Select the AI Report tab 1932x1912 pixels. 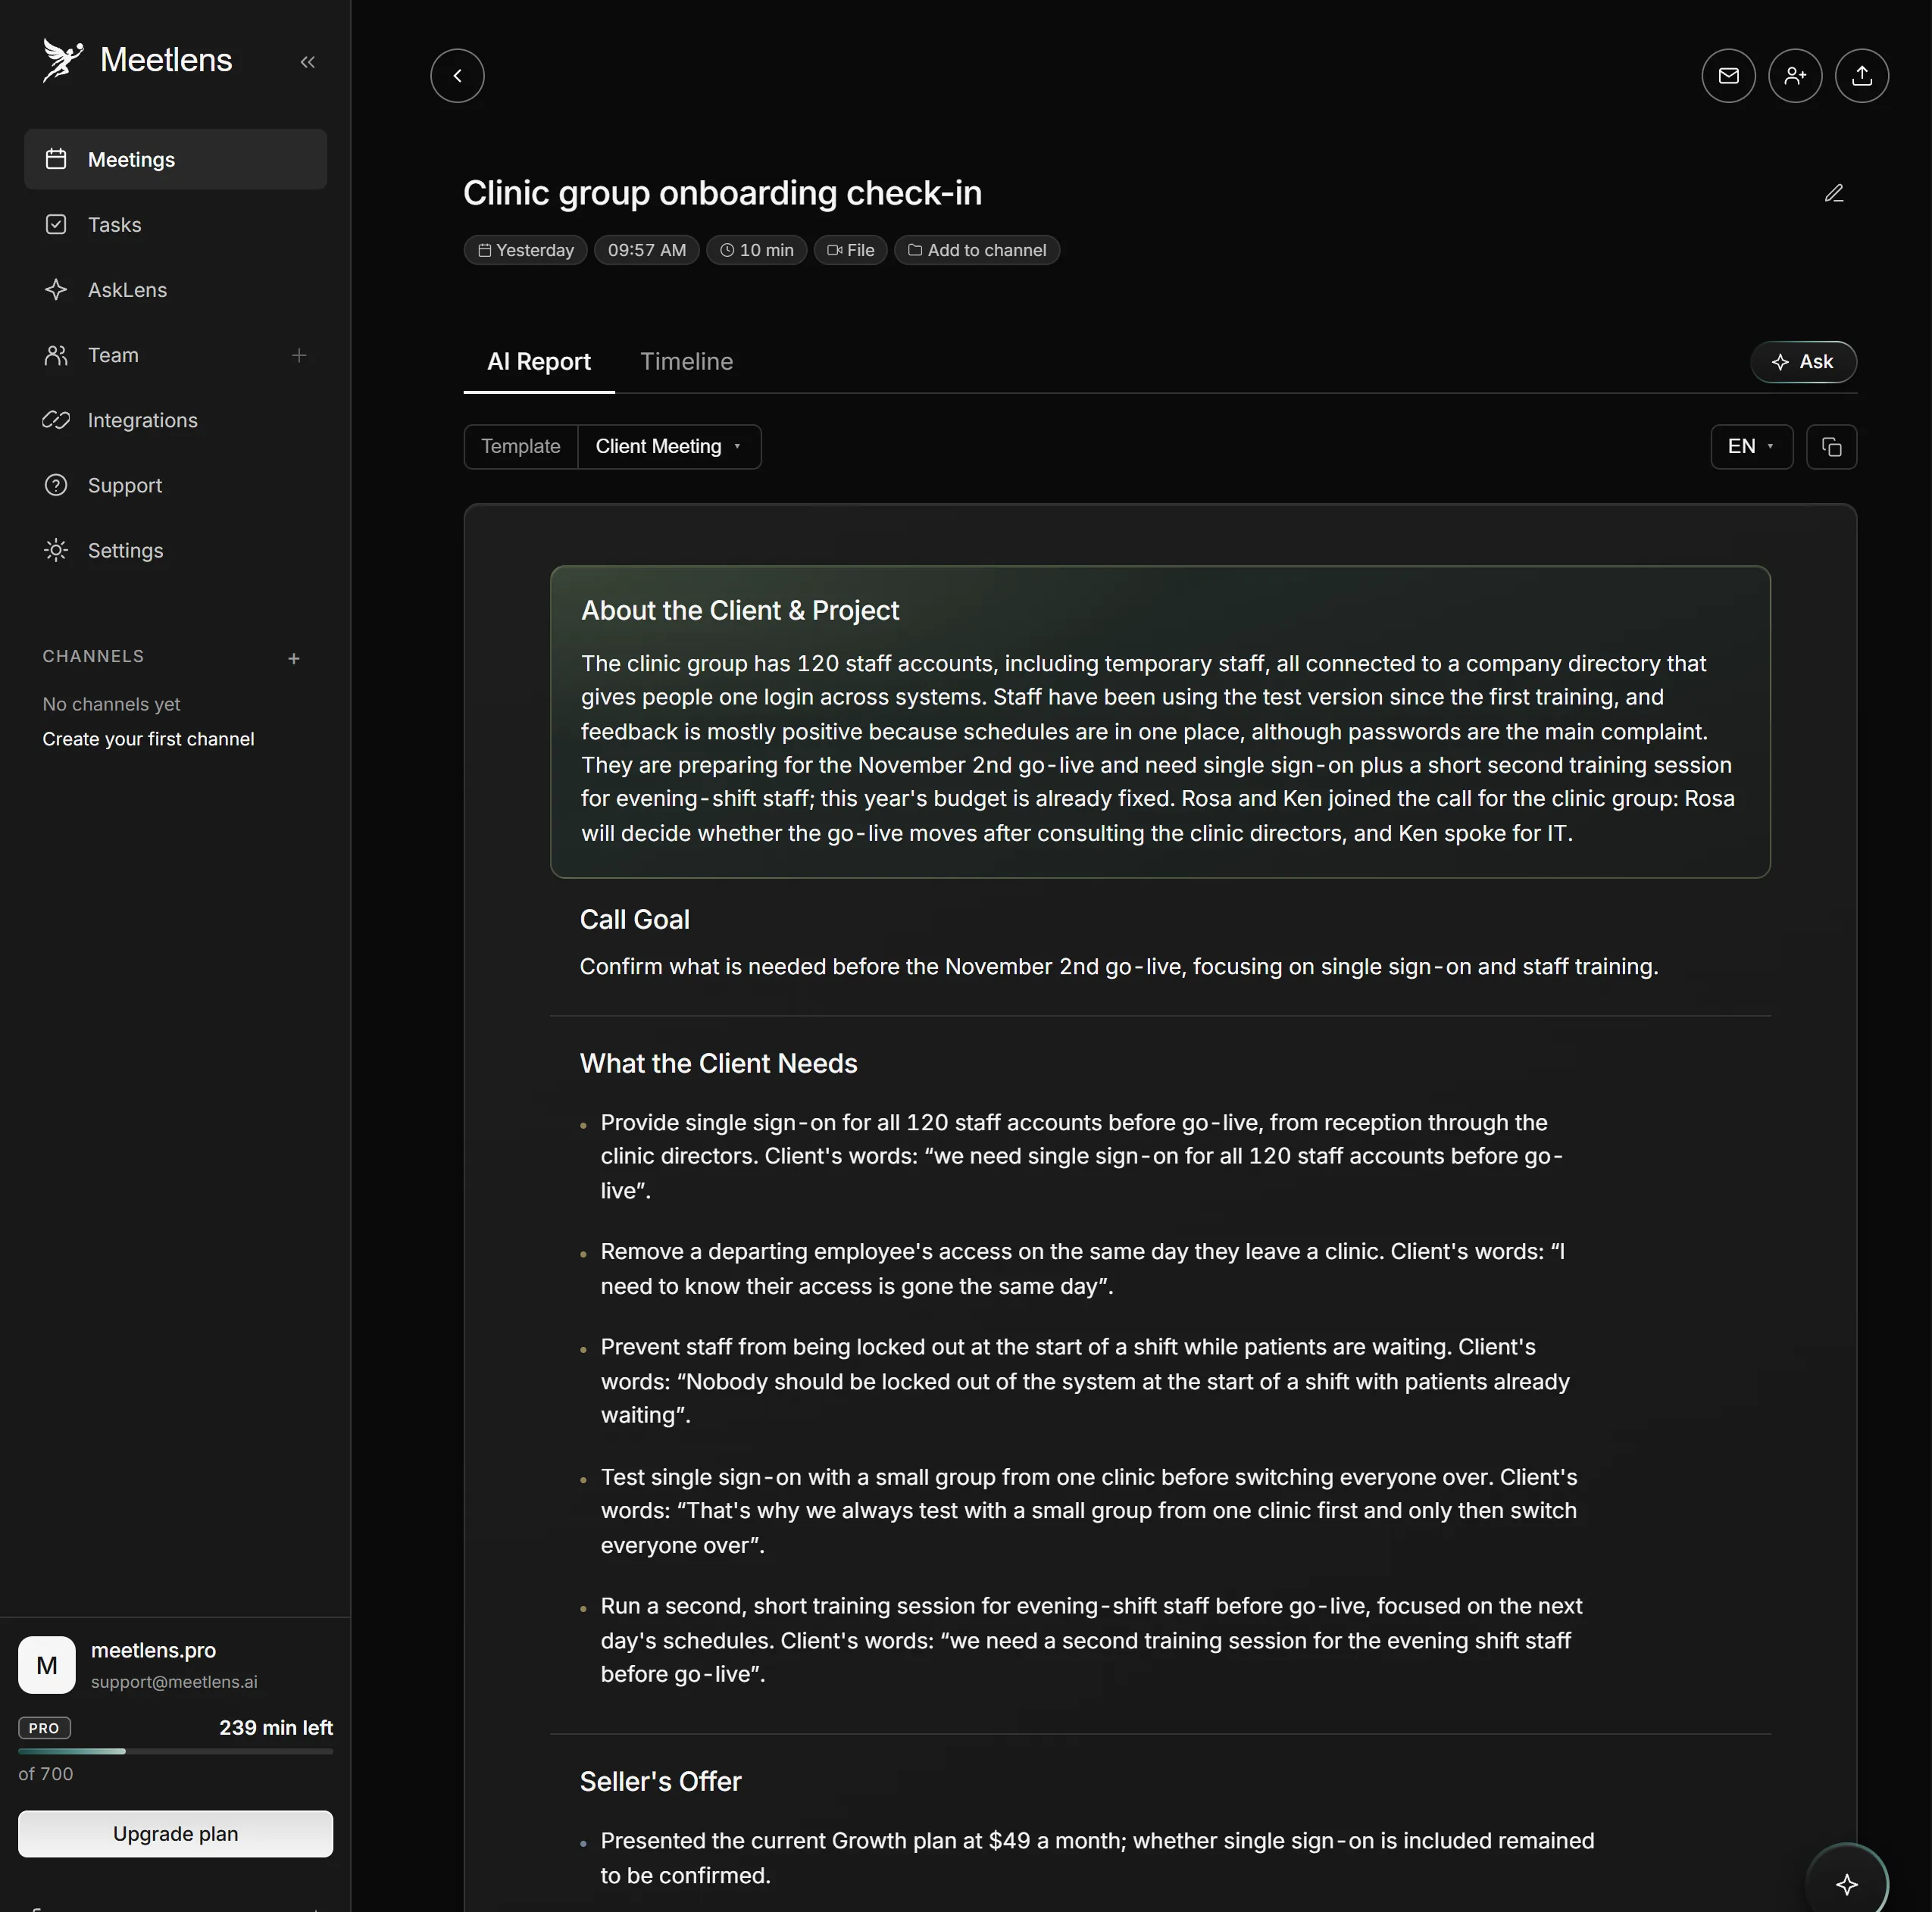pyautogui.click(x=539, y=362)
